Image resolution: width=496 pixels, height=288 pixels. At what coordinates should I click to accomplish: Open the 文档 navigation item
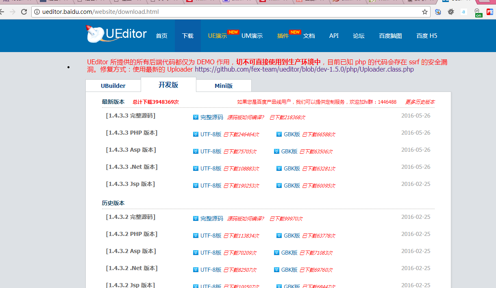coord(309,36)
